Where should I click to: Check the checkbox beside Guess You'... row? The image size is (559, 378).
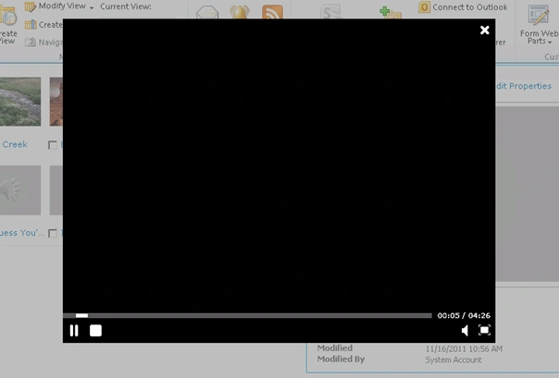tap(53, 234)
